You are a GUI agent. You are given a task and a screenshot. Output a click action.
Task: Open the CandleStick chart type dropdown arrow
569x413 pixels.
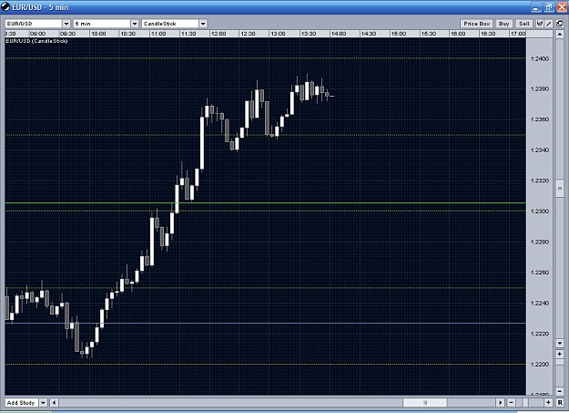203,24
